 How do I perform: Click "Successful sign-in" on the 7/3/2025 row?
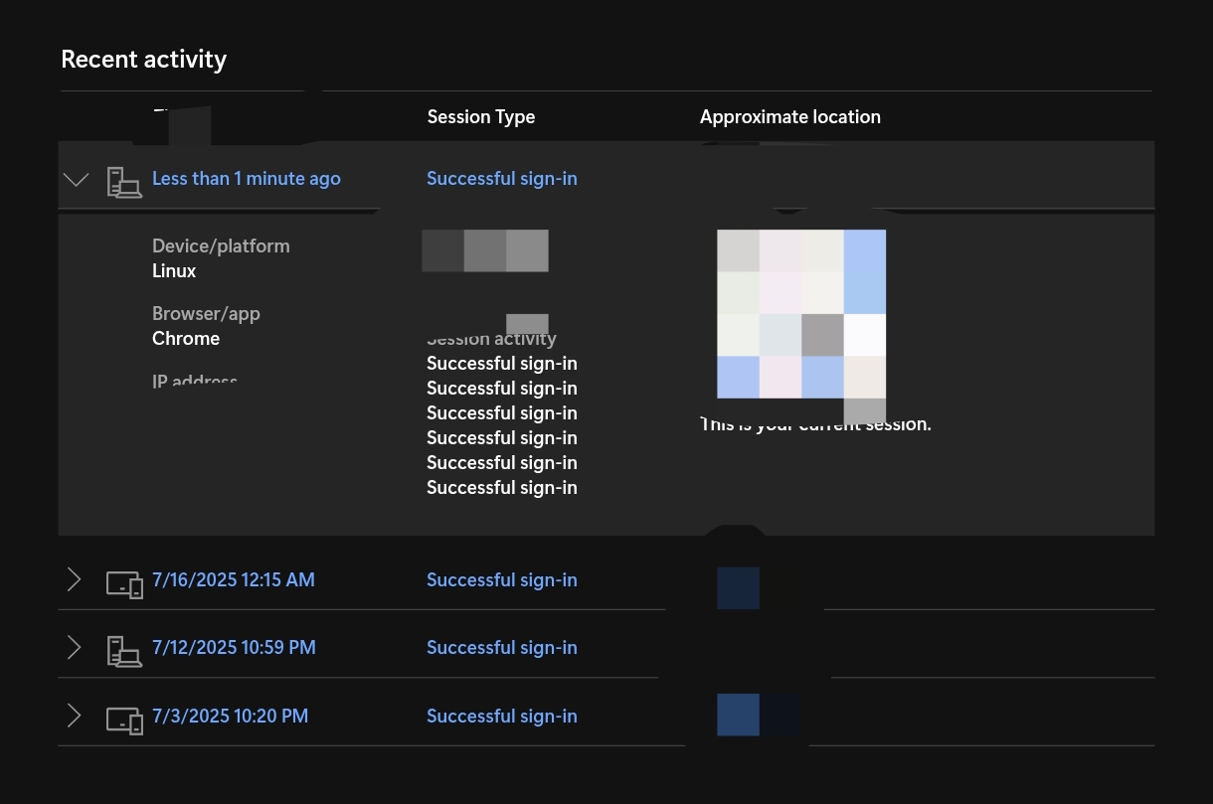click(501, 716)
